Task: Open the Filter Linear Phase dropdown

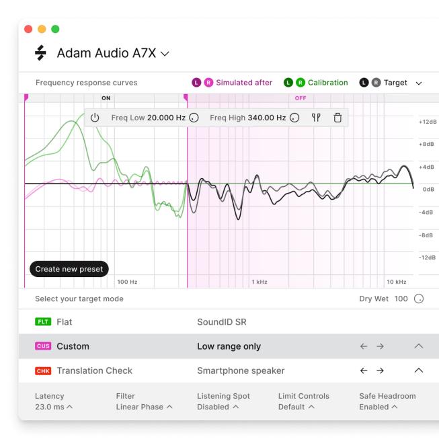Action: (x=144, y=407)
